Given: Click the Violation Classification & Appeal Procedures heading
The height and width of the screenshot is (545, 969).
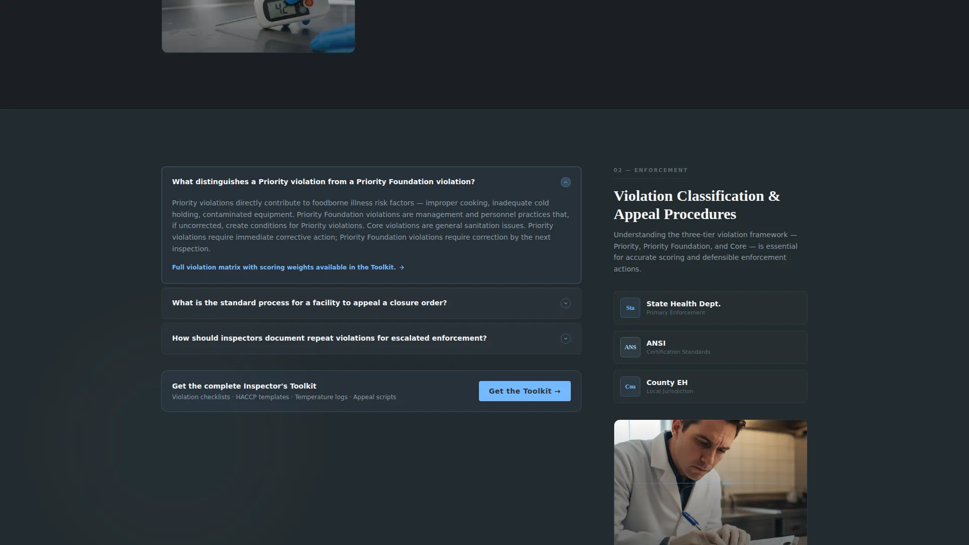Looking at the screenshot, I should pos(696,205).
